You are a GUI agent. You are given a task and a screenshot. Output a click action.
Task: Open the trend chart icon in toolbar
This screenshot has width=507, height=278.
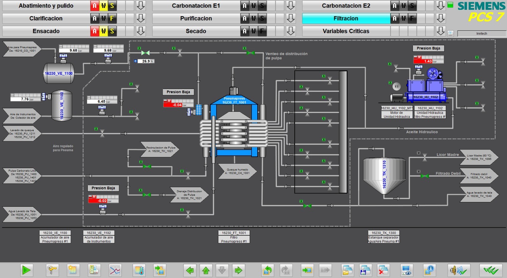115,270
